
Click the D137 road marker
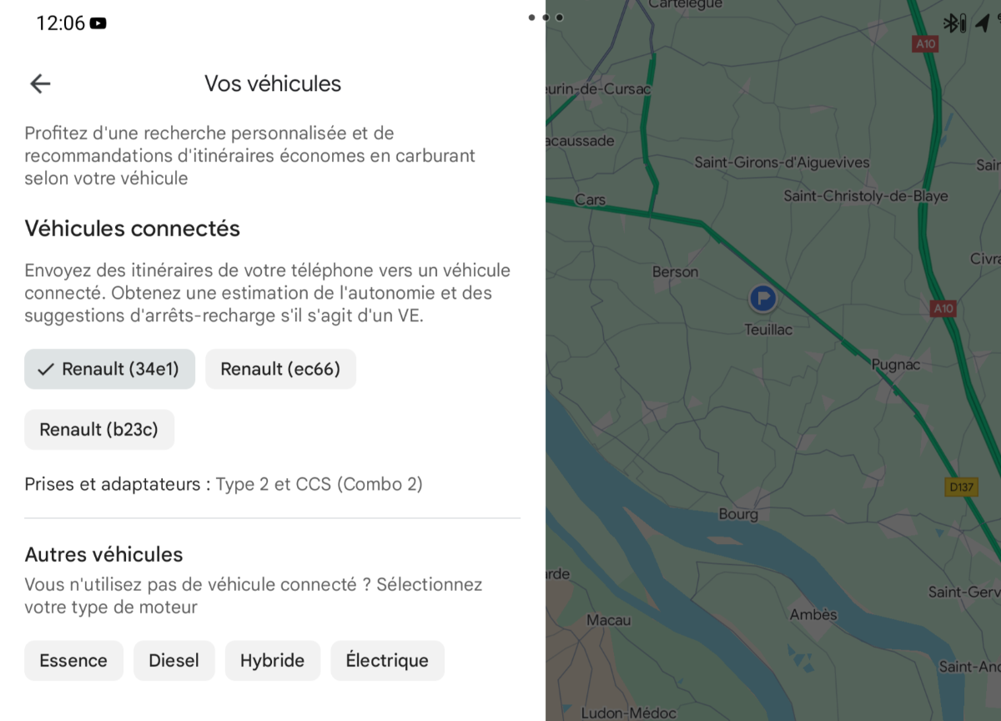(x=962, y=487)
